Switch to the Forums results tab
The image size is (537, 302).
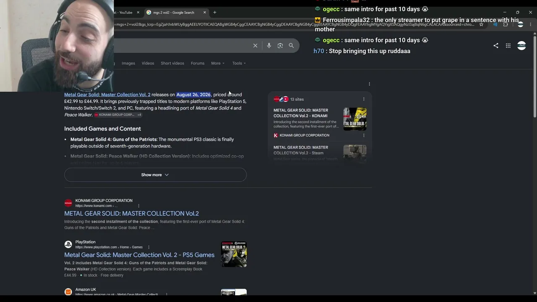(x=198, y=63)
